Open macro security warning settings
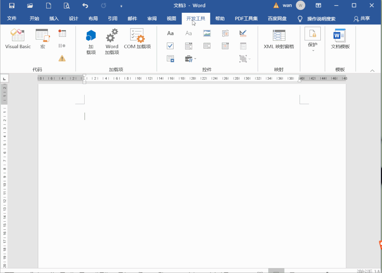 [62, 58]
